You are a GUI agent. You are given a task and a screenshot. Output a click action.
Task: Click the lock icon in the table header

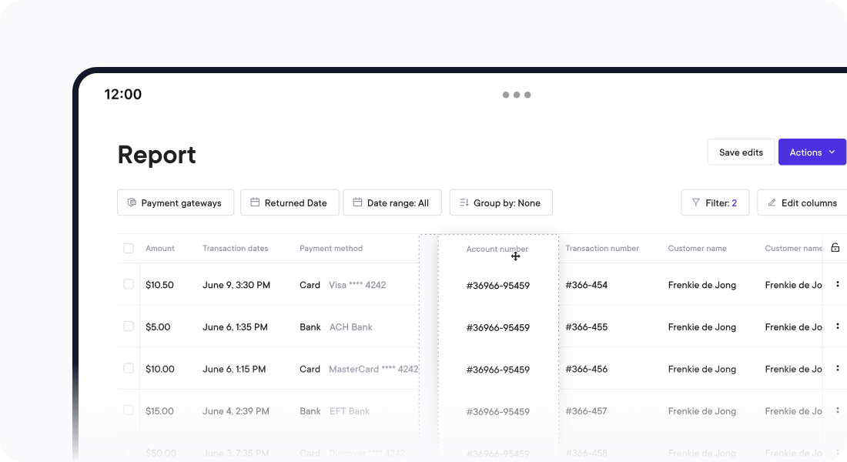click(x=835, y=248)
